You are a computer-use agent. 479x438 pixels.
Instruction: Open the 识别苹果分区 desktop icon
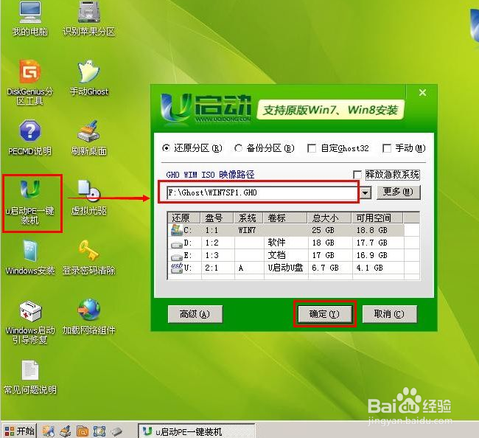click(89, 18)
